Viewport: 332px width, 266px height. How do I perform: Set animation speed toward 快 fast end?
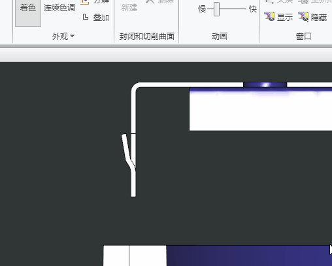pos(253,9)
